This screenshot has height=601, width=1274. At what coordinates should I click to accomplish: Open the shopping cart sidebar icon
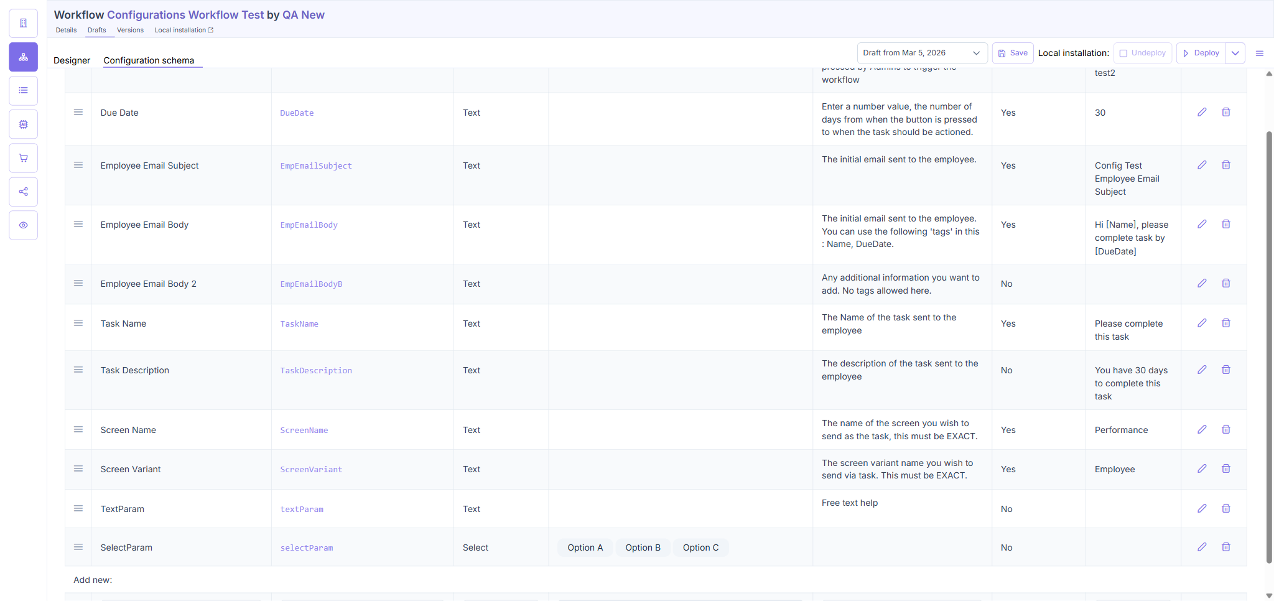[23, 158]
